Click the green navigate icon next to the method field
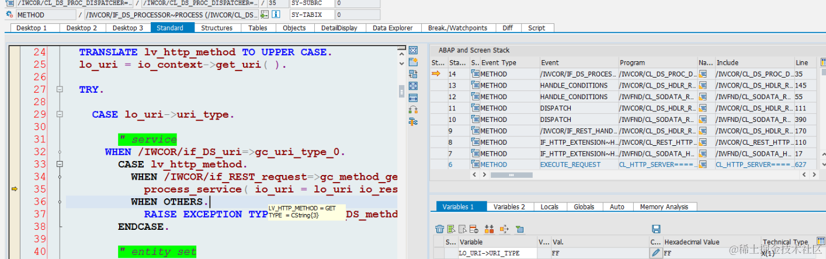 click(265, 15)
